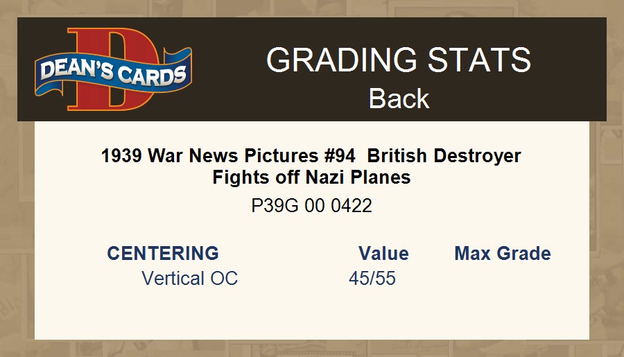The image size is (624, 357).
Task: Click the British Destroyer title text
Action: [444, 156]
